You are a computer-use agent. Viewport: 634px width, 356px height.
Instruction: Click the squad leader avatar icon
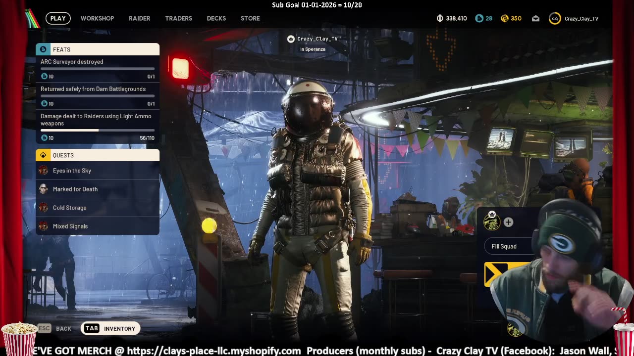point(492,222)
